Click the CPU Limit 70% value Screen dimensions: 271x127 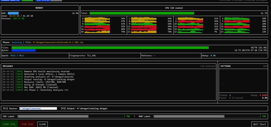[128, 116]
